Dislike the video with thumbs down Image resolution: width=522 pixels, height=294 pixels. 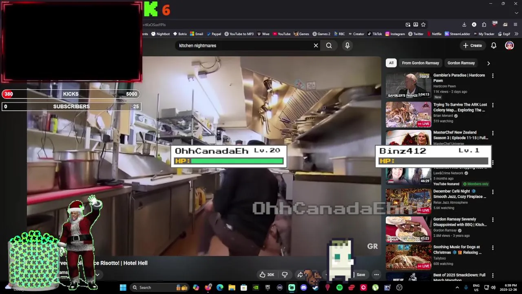(285, 274)
